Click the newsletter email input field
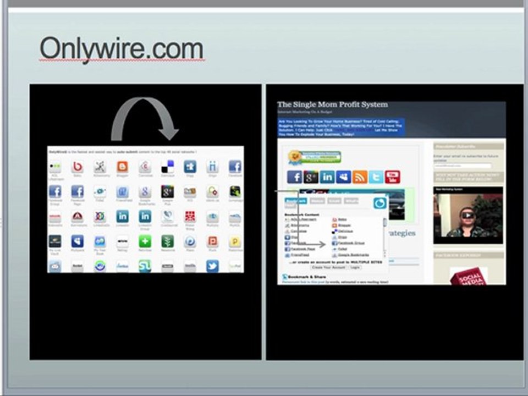The image size is (528, 396). [x=462, y=166]
